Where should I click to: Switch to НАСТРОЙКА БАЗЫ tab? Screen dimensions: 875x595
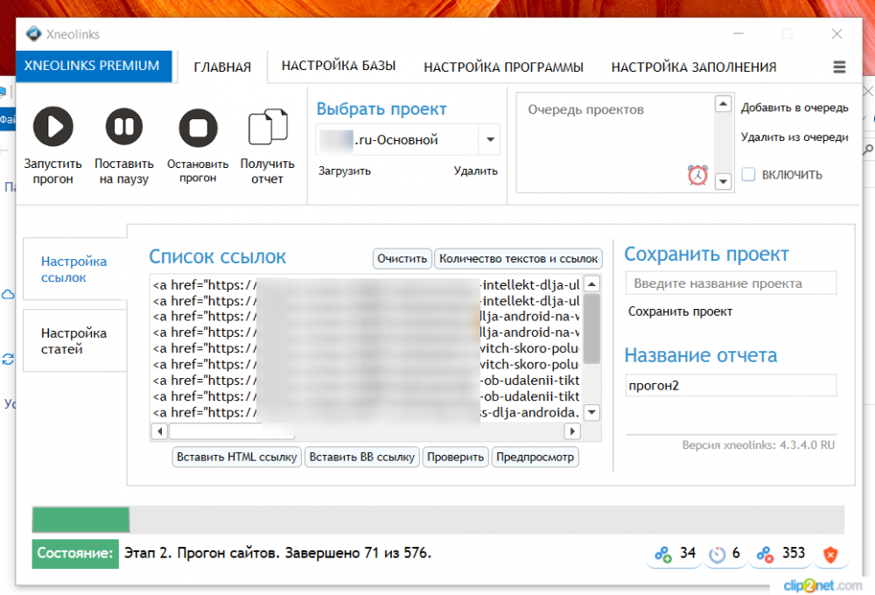[339, 66]
